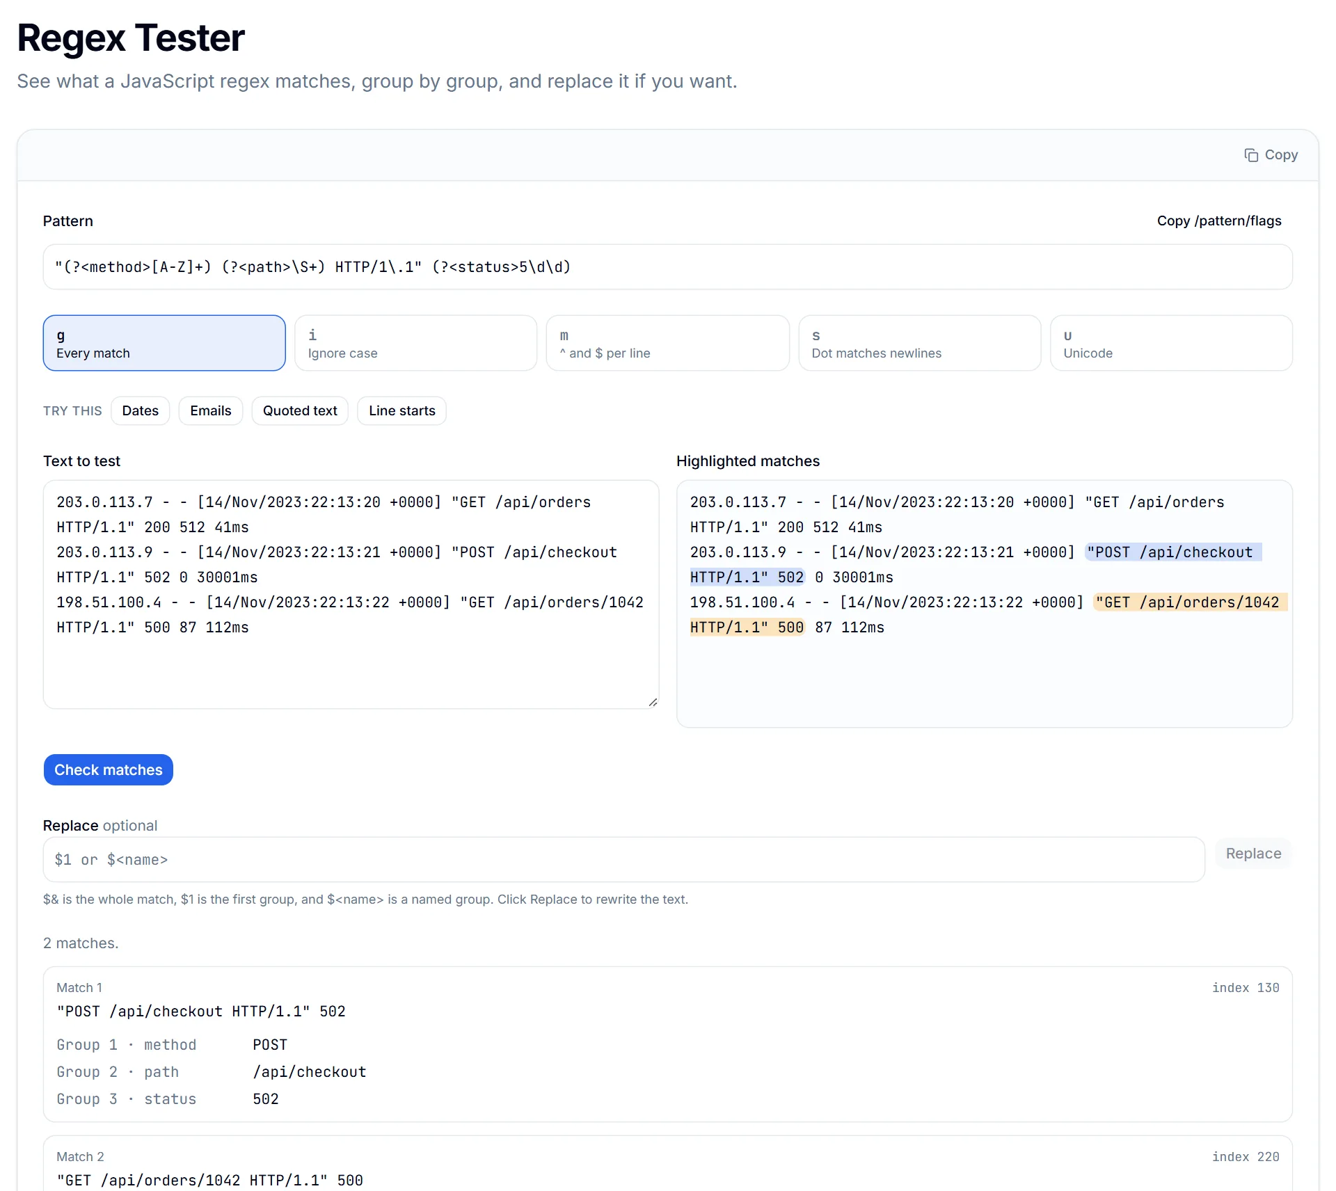Click the Check matches button

pyautogui.click(x=109, y=770)
